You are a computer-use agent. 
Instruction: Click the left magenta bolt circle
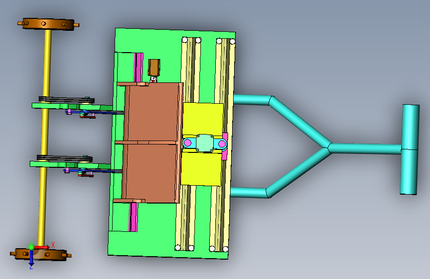tap(187, 142)
